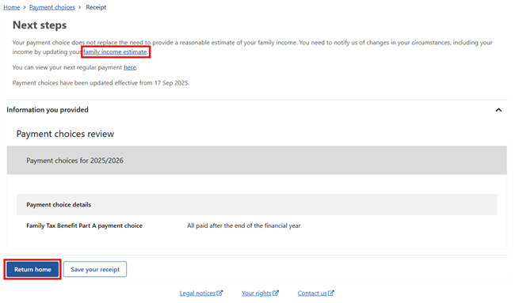515x303 pixels.
Task: Click the Payment choices review heading
Action: 65,134
